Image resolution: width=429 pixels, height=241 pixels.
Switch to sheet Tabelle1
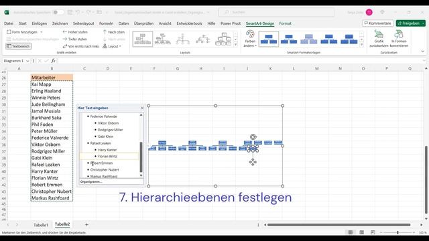[x=41, y=225]
